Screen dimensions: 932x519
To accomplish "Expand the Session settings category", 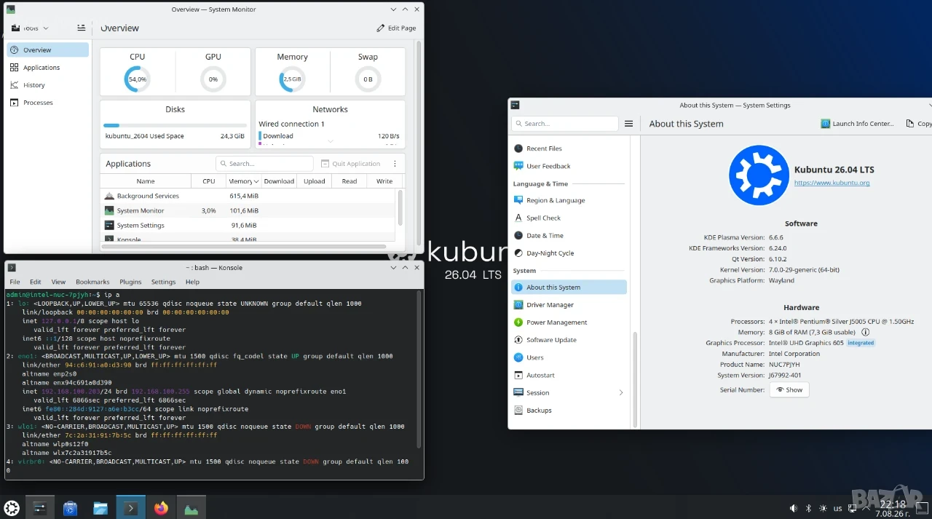I will pos(569,392).
